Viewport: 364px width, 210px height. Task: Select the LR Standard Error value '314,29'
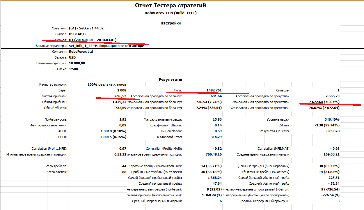tap(216, 137)
